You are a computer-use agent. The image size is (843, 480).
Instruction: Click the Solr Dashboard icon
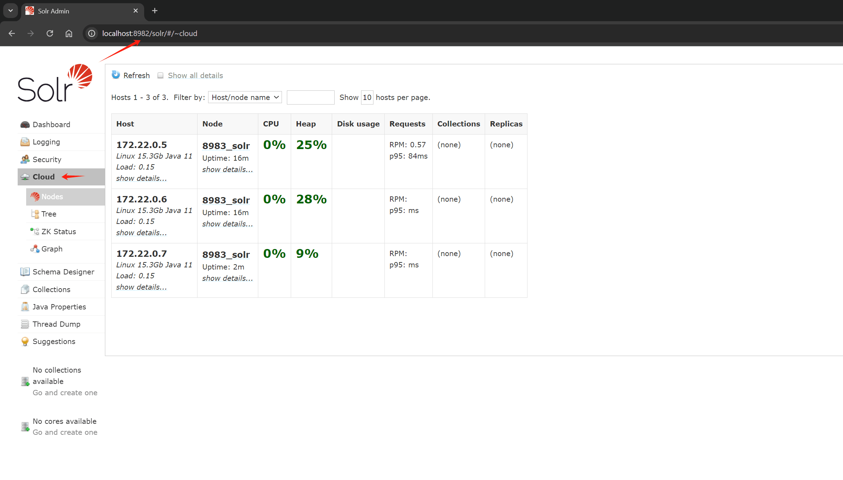pos(25,124)
